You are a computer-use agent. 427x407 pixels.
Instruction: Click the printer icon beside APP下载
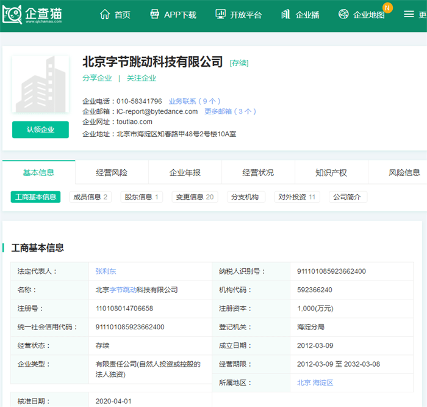coord(155,14)
